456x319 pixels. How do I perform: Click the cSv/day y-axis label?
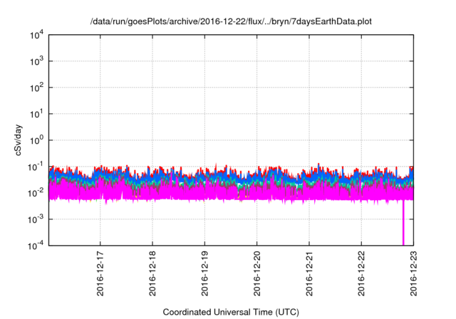(x=18, y=140)
